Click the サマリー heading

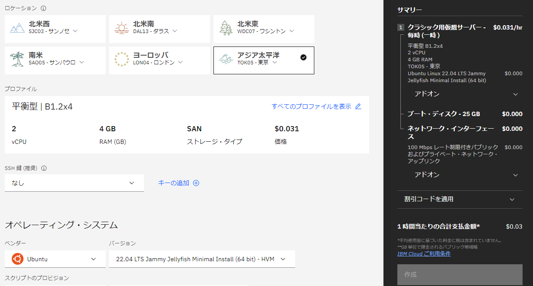point(410,10)
